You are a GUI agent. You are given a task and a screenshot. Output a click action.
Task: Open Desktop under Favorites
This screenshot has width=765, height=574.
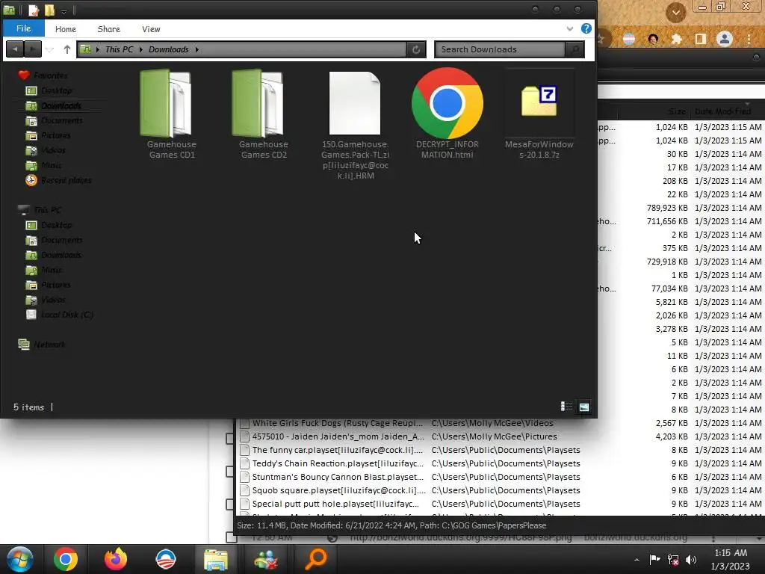coord(56,90)
